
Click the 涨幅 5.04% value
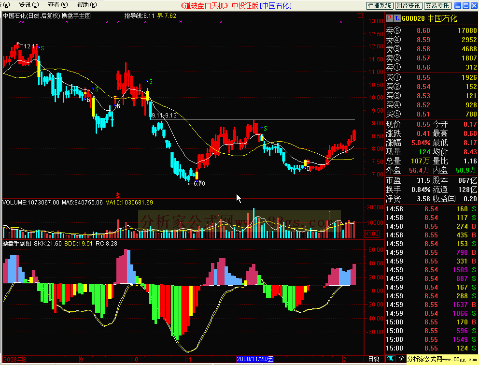(x=421, y=143)
